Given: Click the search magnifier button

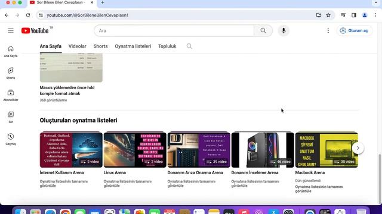Looking at the screenshot, I should pos(263,30).
